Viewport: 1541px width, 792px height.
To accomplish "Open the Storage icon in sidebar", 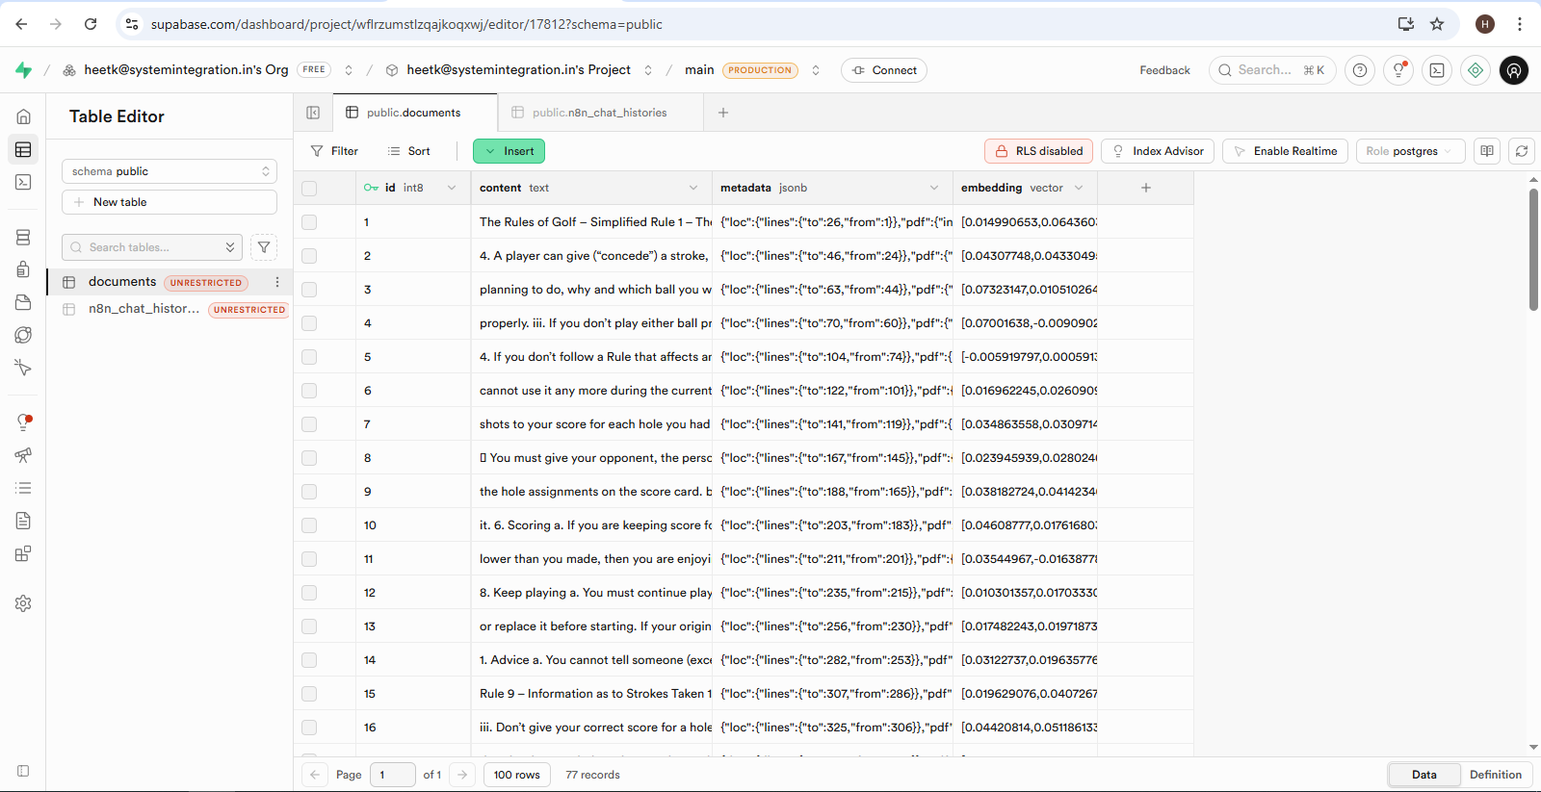I will (x=23, y=302).
